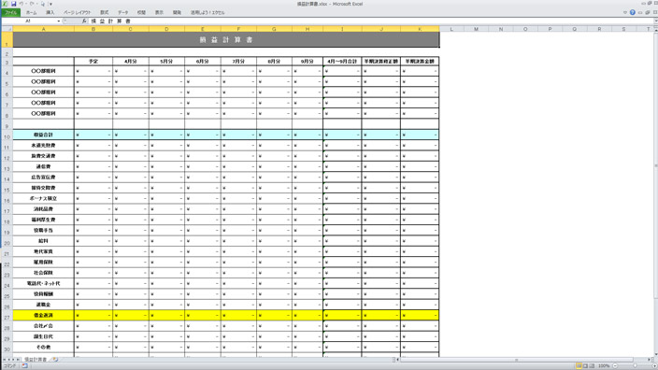Switch to the 校閲 (Review) ribbon tab
The width and height of the screenshot is (658, 370).
pyautogui.click(x=141, y=12)
